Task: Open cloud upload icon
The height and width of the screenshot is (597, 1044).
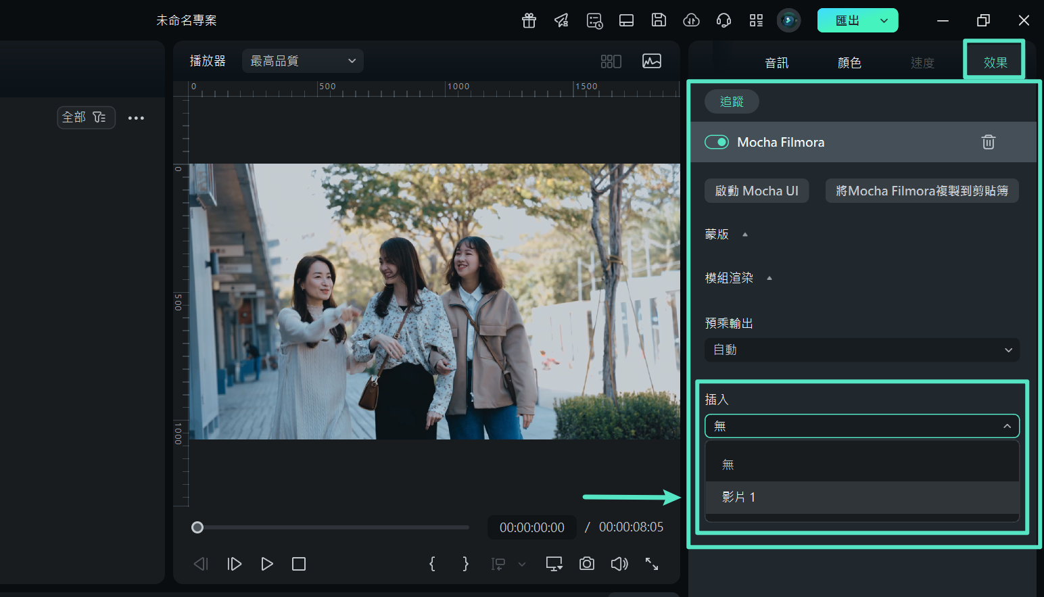Action: (691, 20)
